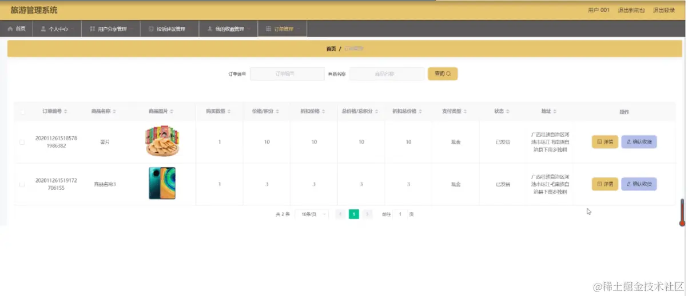Click the 首页 breadcrumb link

(x=331, y=48)
